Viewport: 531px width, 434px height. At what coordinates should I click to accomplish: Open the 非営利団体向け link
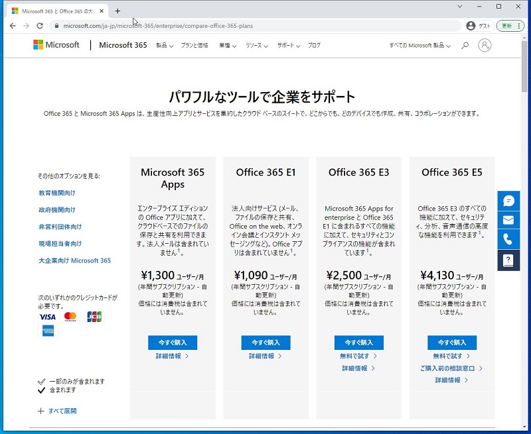[x=60, y=227]
